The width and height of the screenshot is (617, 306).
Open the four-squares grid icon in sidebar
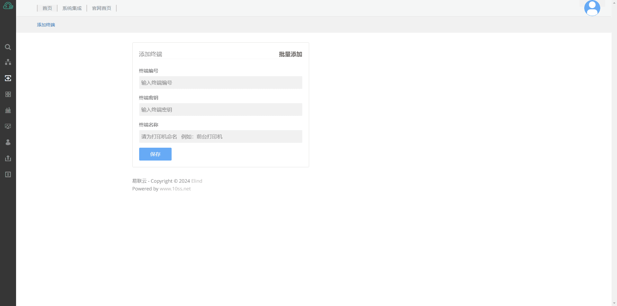tap(8, 94)
